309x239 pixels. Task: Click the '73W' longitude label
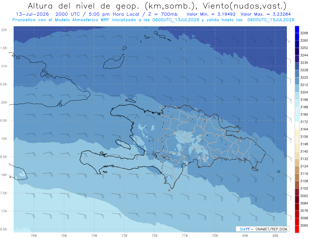point(124,235)
